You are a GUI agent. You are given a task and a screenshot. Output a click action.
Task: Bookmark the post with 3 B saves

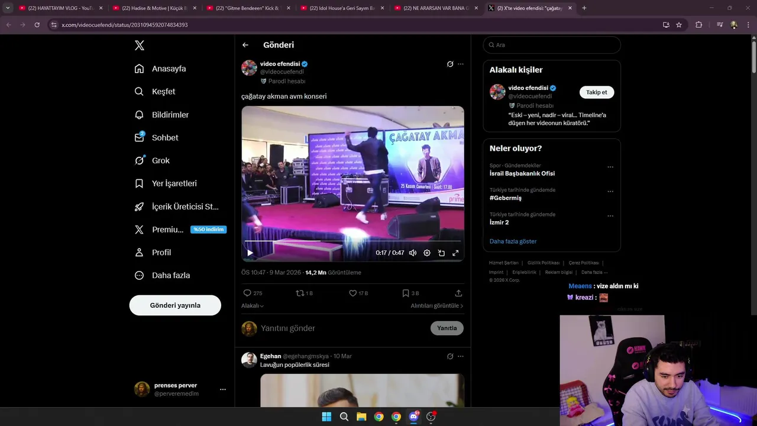pos(410,293)
